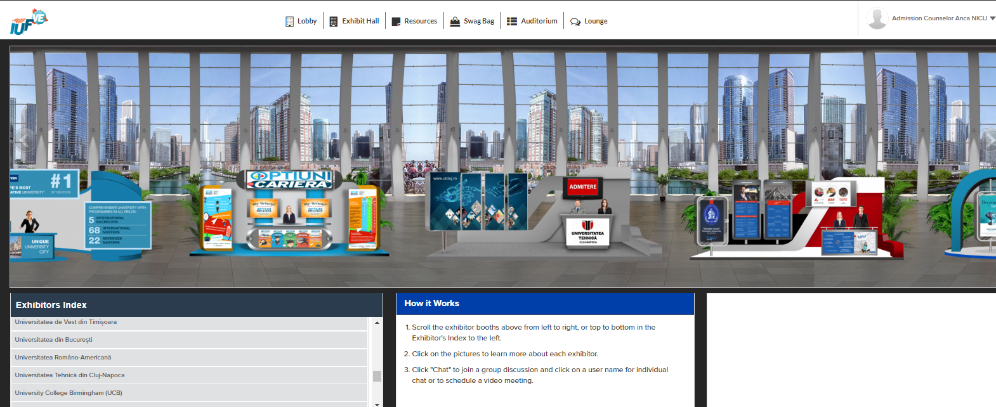Viewport: 996px width, 407px height.
Task: Select Universitatea de Vest din Timișoara
Action: coord(189,323)
